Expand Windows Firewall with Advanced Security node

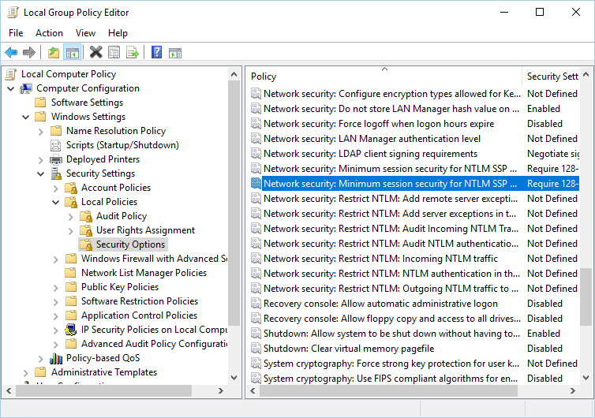click(56, 259)
